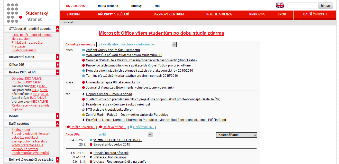Open WWW prezentace UPa link
Viewport: 339px width, 164px height.
(27, 145)
